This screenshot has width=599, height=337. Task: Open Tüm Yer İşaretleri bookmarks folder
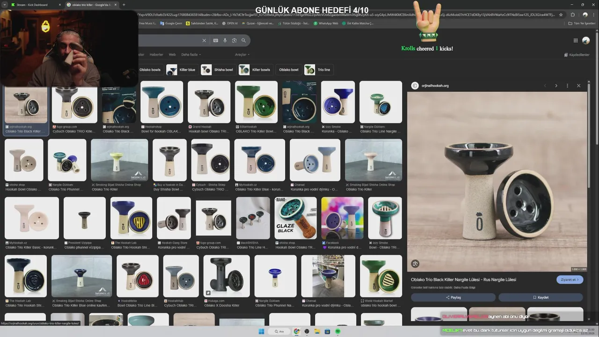(x=582, y=23)
